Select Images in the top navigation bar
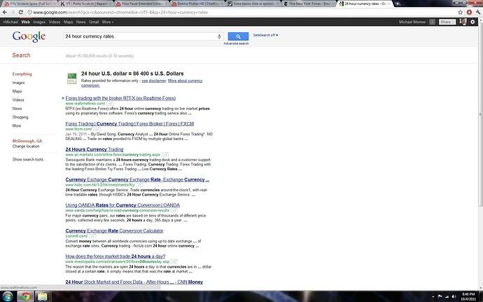The width and height of the screenshot is (483, 302). (x=40, y=22)
